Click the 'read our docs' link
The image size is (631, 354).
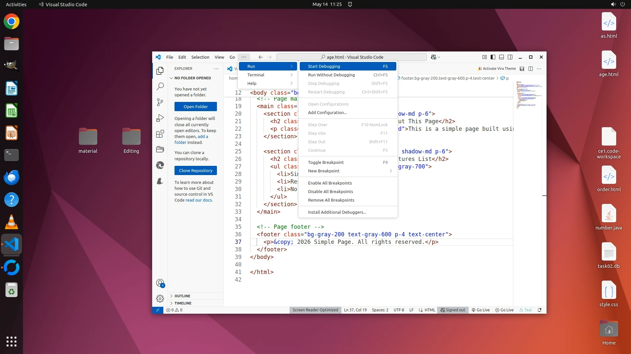tap(199, 200)
